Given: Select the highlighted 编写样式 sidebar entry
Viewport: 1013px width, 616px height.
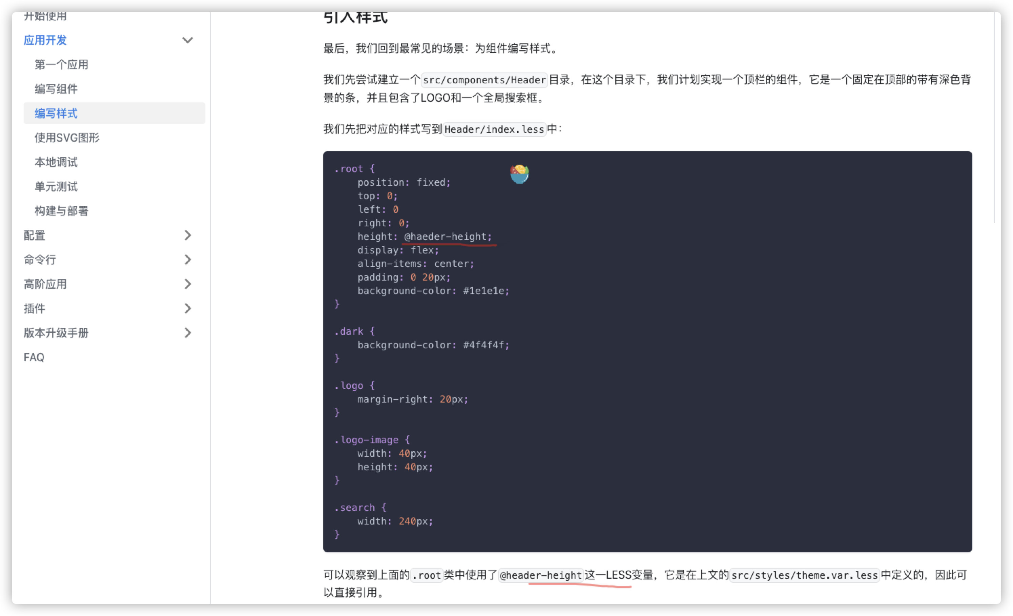Looking at the screenshot, I should click(x=56, y=113).
